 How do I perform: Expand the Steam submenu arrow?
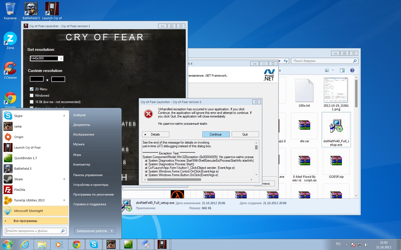[64, 179]
